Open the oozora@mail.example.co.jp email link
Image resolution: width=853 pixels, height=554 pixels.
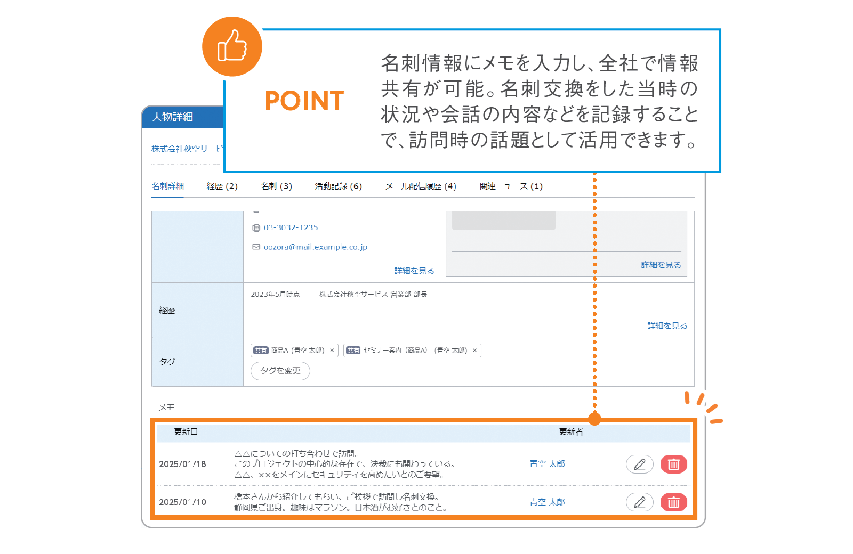tap(315, 247)
